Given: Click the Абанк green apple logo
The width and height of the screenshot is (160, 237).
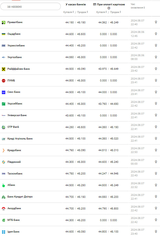Looking at the screenshot, I should click(3, 185).
